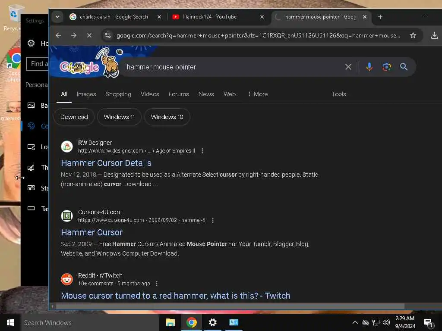The image size is (442, 331).
Task: Expand the More search filters menu
Action: pyautogui.click(x=258, y=94)
